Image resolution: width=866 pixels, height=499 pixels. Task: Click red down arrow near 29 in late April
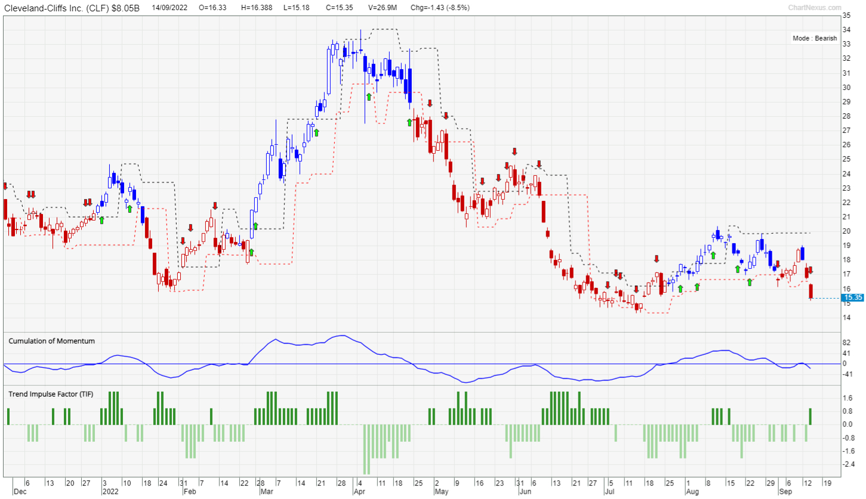pos(429,103)
